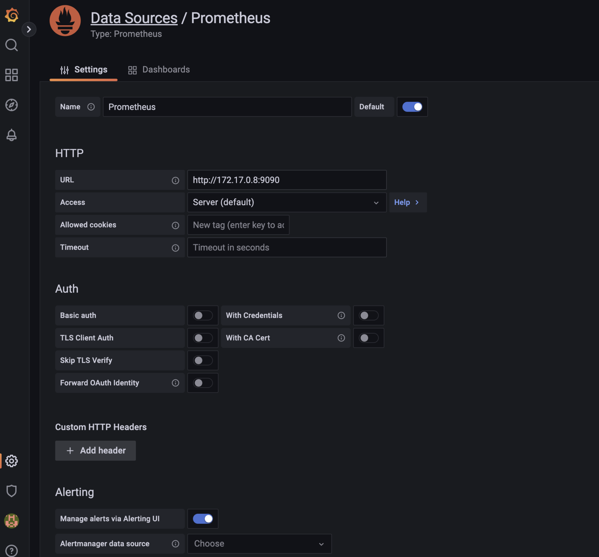Image resolution: width=599 pixels, height=557 pixels.
Task: Click the 'HTTP' section heading
Action: coord(69,153)
